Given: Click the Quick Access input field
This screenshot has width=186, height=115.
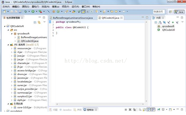Looking at the screenshot, I should [x=159, y=12].
